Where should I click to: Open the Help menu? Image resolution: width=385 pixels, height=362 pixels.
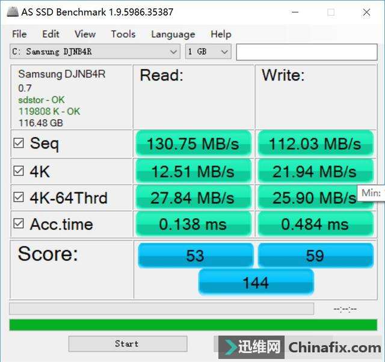[221, 34]
